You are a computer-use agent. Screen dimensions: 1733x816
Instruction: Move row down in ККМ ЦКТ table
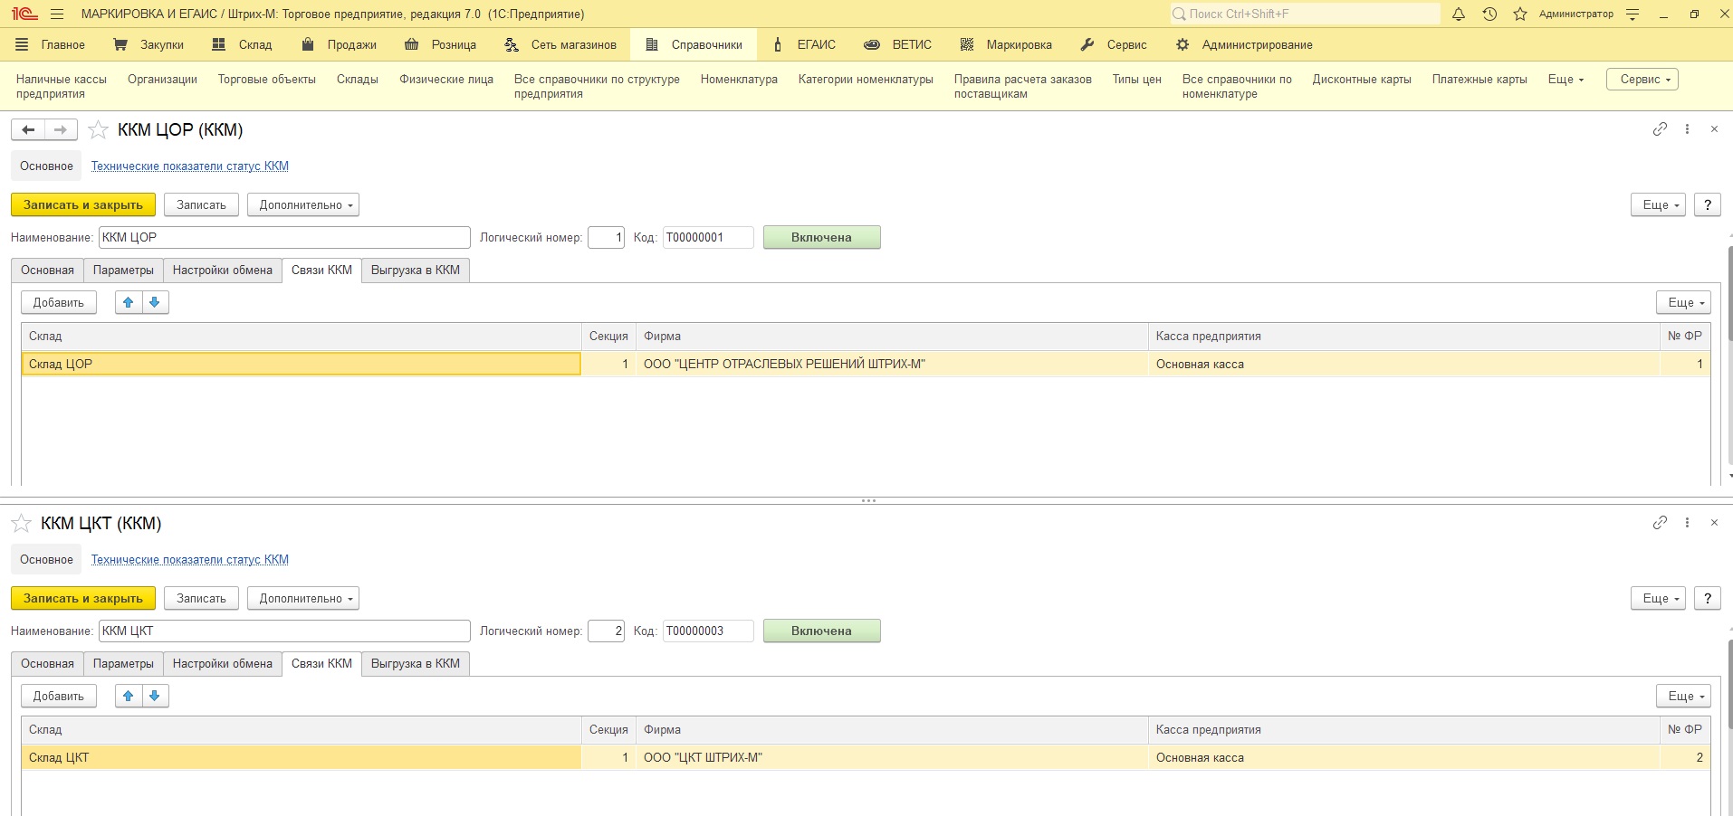[155, 697]
